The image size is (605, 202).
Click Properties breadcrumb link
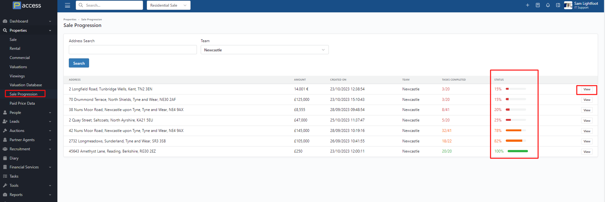tap(70, 19)
